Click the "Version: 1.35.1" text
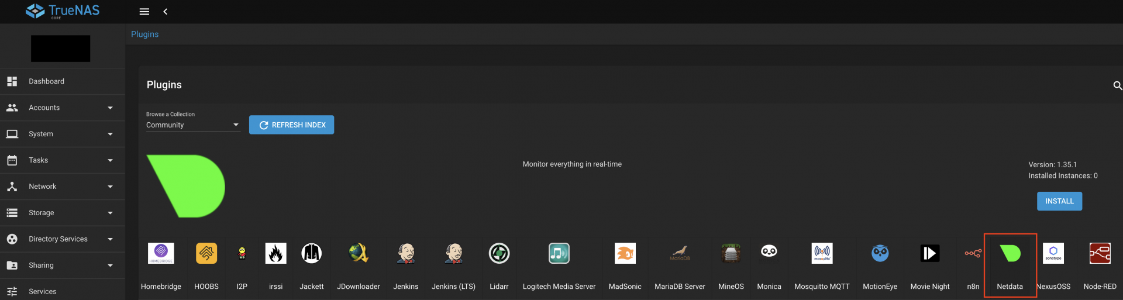 coord(1053,165)
